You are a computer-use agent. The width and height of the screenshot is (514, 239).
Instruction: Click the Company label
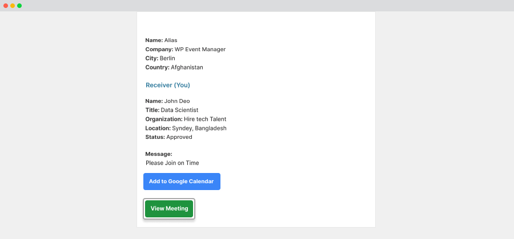159,50
